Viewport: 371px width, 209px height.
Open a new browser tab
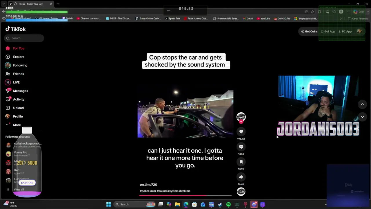[58, 4]
